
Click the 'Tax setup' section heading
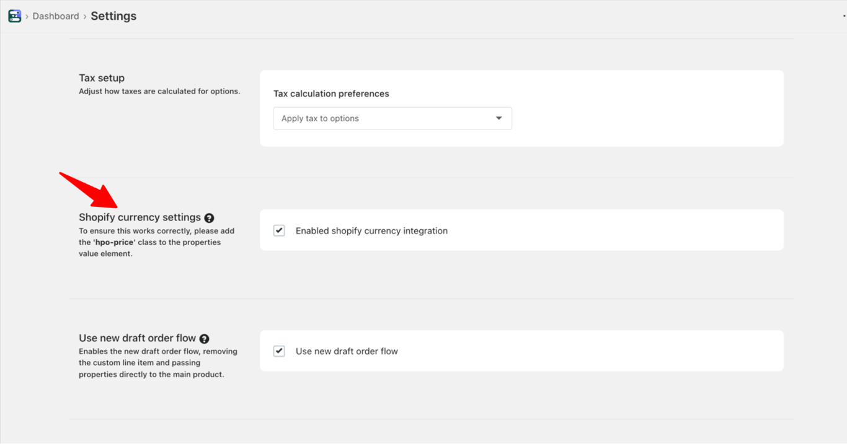(102, 78)
